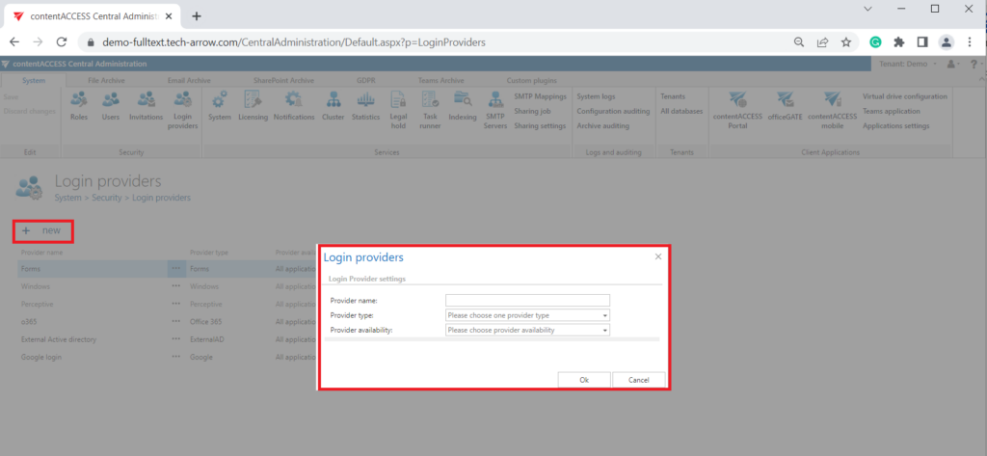Click the browser address bar URL
987x456 pixels.
pos(293,42)
